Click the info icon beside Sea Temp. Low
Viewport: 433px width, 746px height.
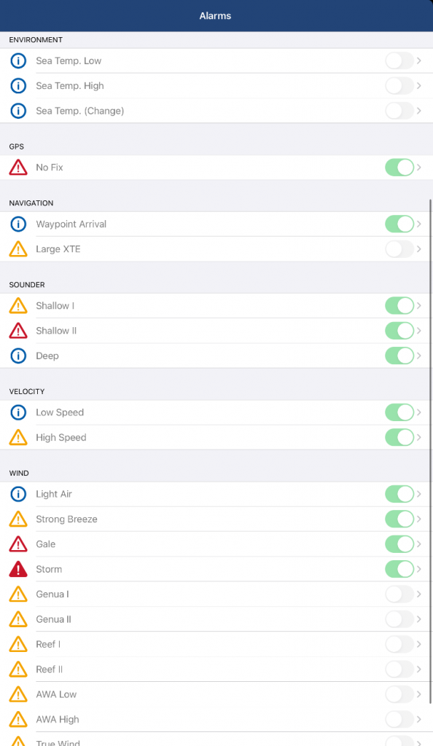coord(18,60)
